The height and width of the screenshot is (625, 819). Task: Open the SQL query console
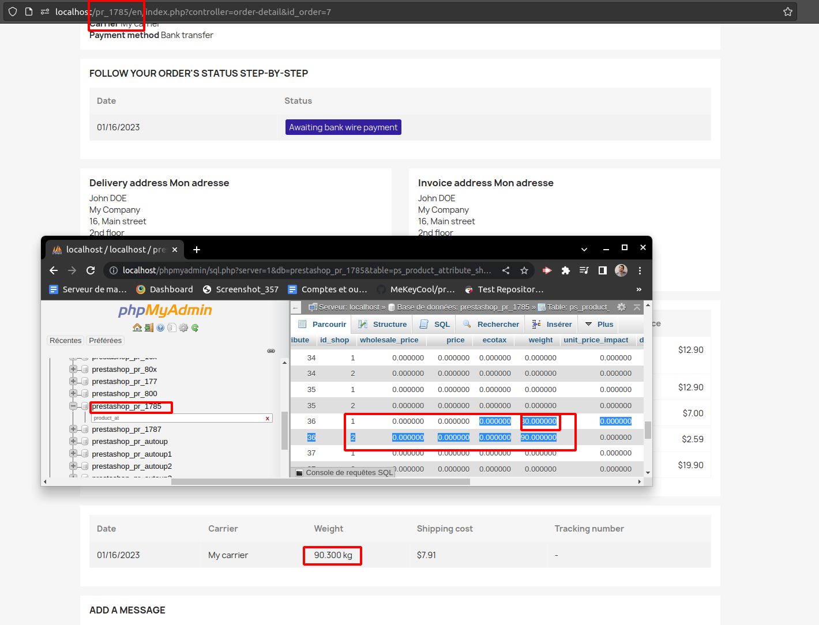(343, 472)
